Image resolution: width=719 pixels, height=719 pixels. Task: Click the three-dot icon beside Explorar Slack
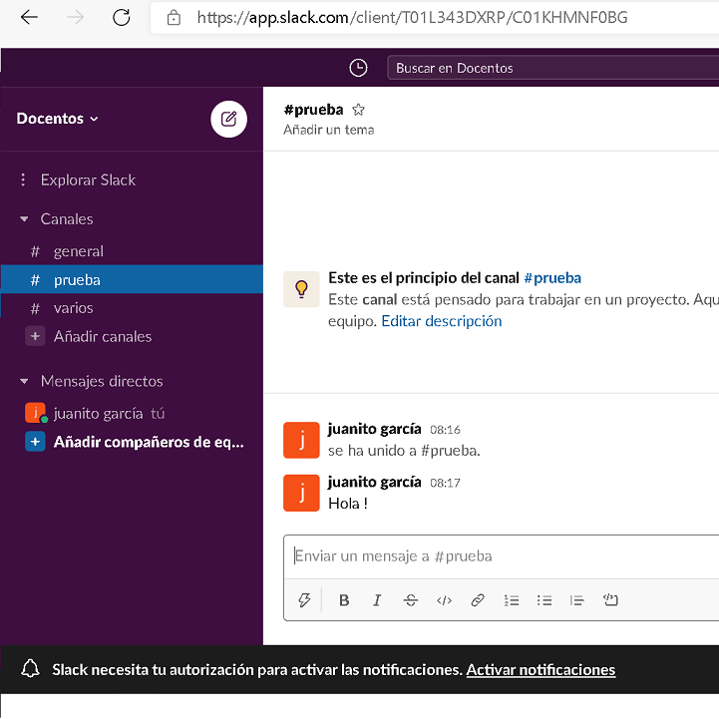[x=23, y=180]
